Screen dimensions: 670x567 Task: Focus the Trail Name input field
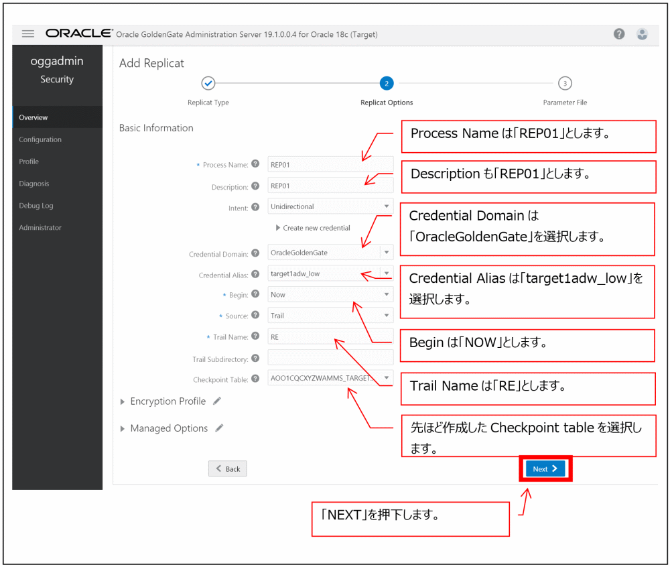[330, 336]
